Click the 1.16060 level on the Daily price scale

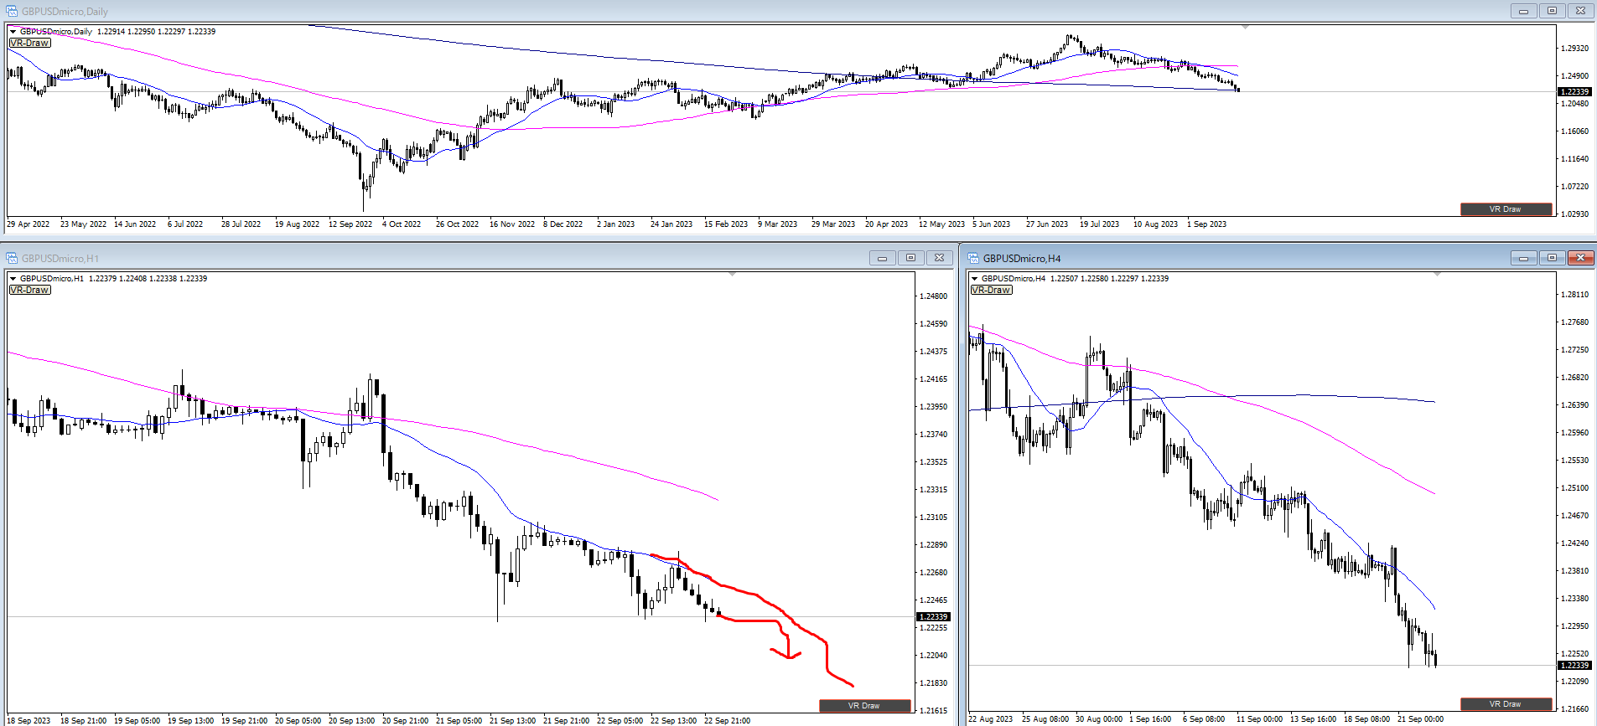pos(1574,131)
